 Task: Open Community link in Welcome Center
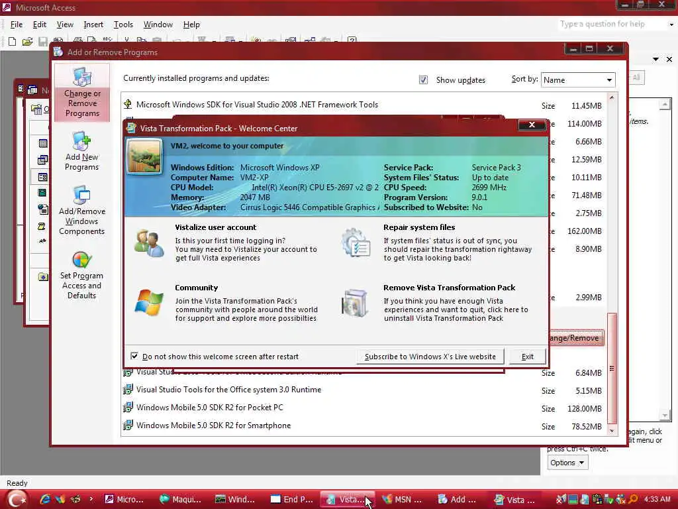coord(196,288)
